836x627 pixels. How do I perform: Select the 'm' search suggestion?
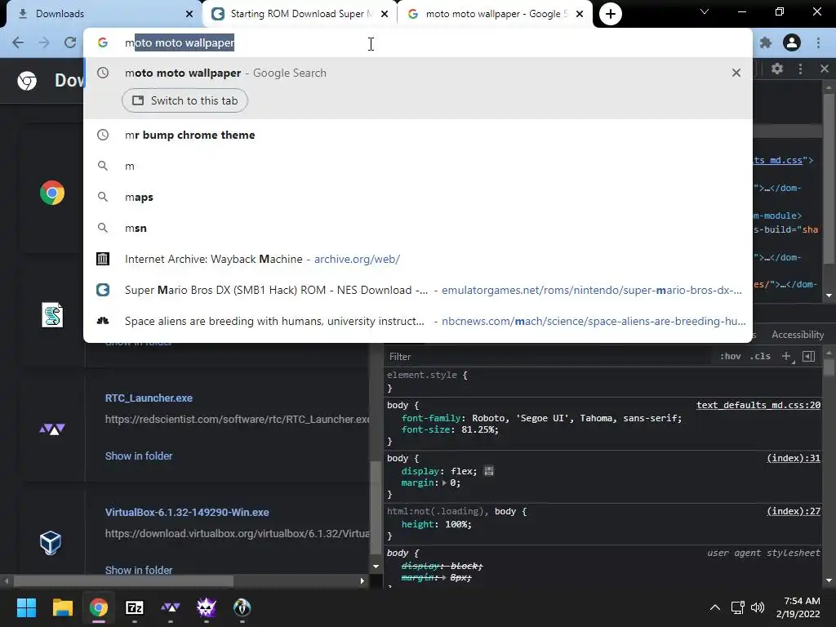[417, 166]
